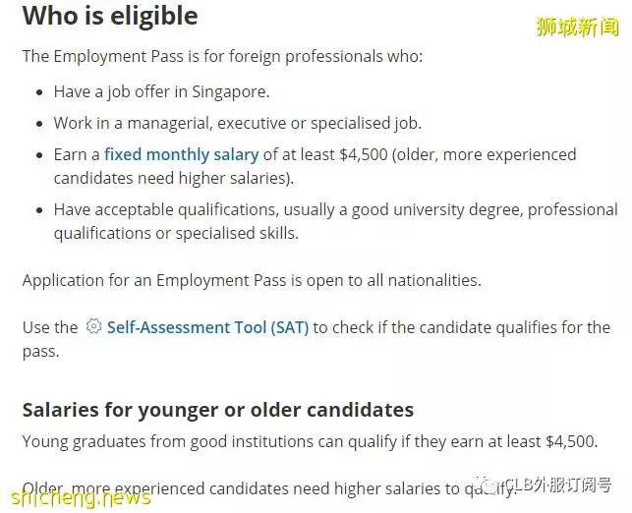Click the bullet dot before 'Have a job offer'
This screenshot has width=632, height=513.
click(x=39, y=92)
